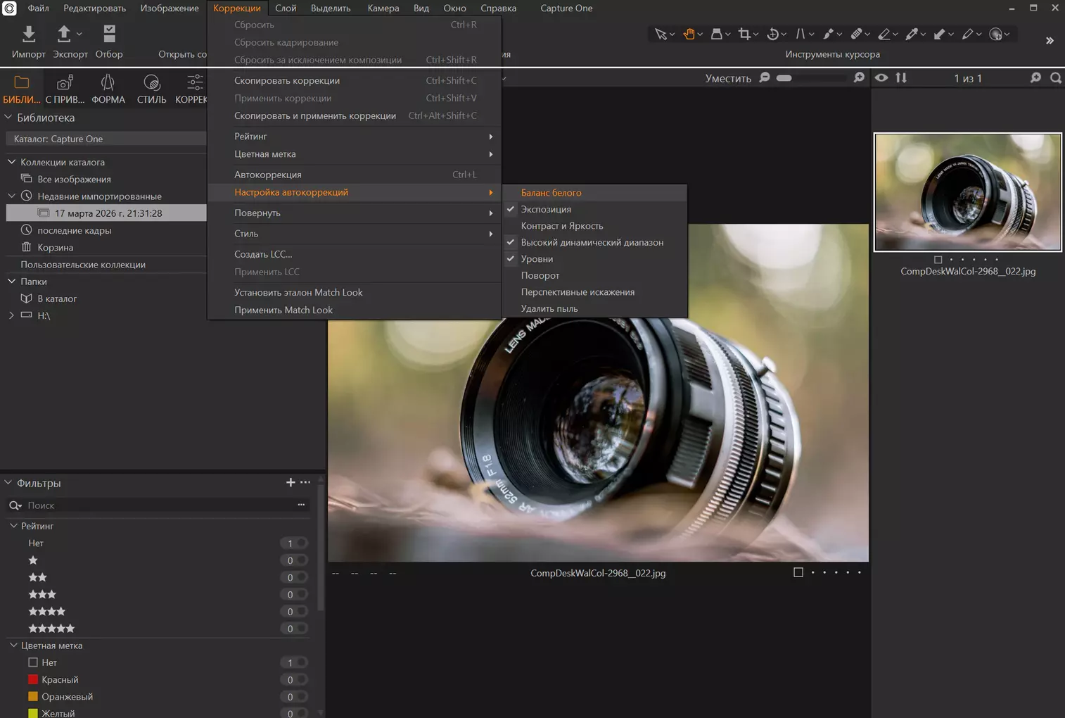1065x718 pixels.
Task: Choose Автокоррекция menu entry
Action: coord(268,175)
